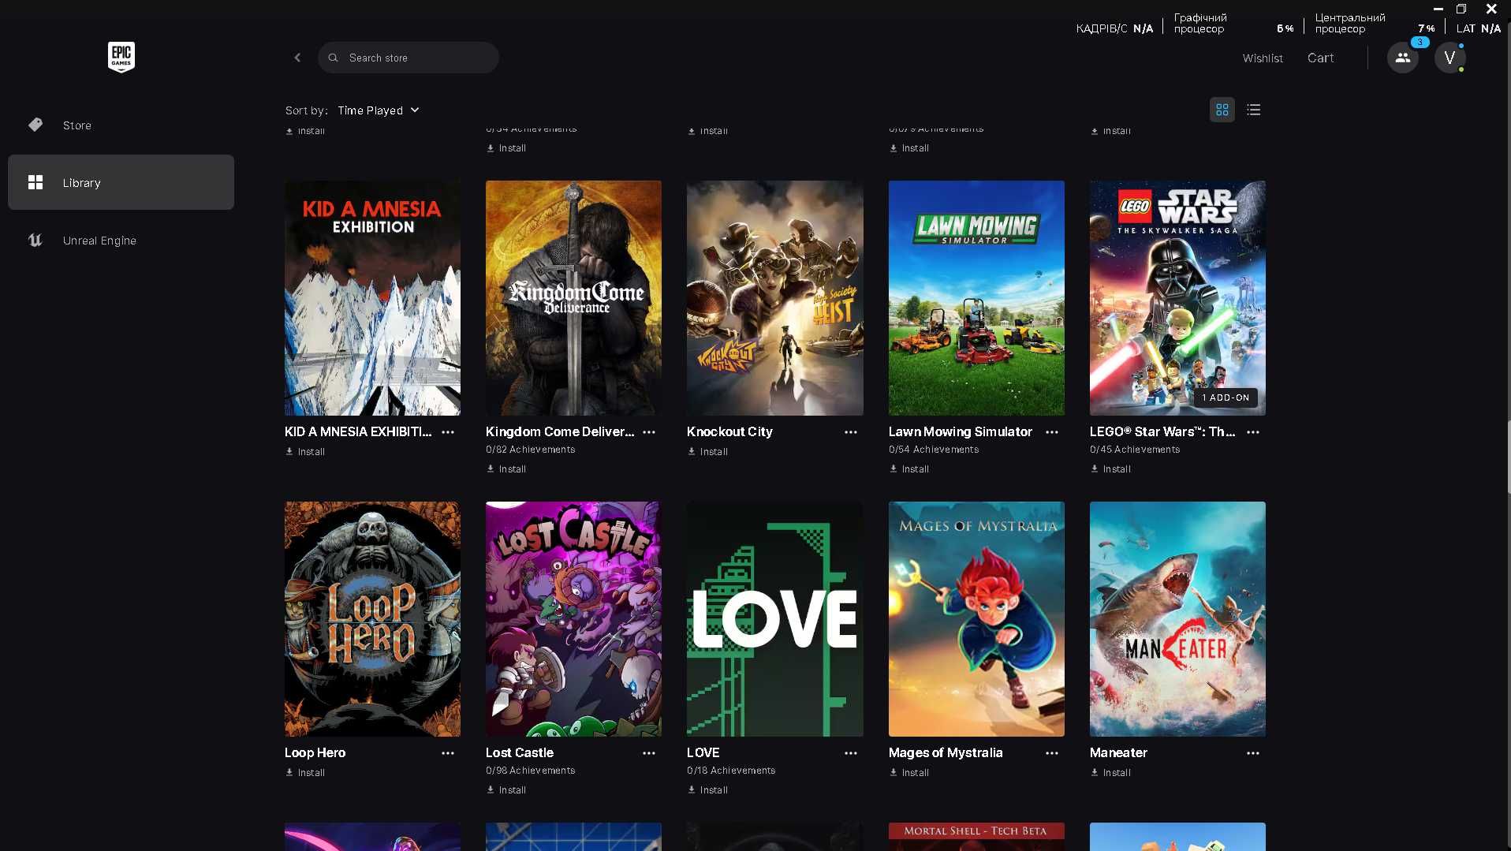Install KID A MNESIA EXHIBITION
Image resolution: width=1511 pixels, height=851 pixels.
[305, 452]
